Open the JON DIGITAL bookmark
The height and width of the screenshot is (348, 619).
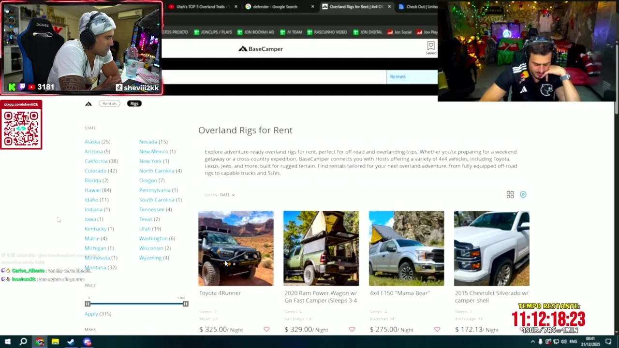(x=368, y=32)
